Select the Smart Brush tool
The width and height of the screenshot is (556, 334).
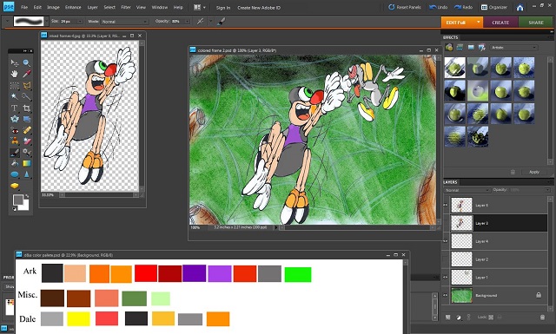click(27, 153)
